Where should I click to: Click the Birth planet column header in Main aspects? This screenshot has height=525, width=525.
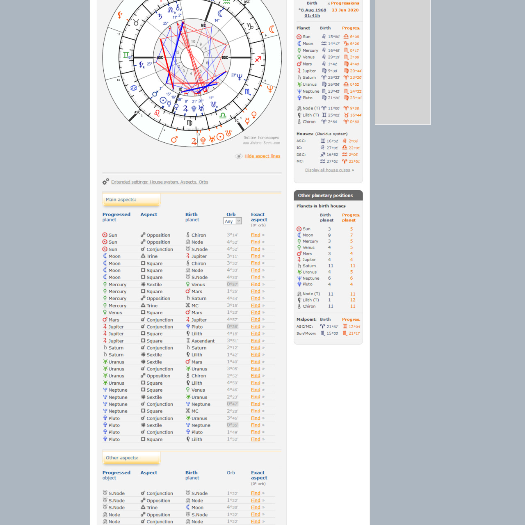(x=192, y=217)
